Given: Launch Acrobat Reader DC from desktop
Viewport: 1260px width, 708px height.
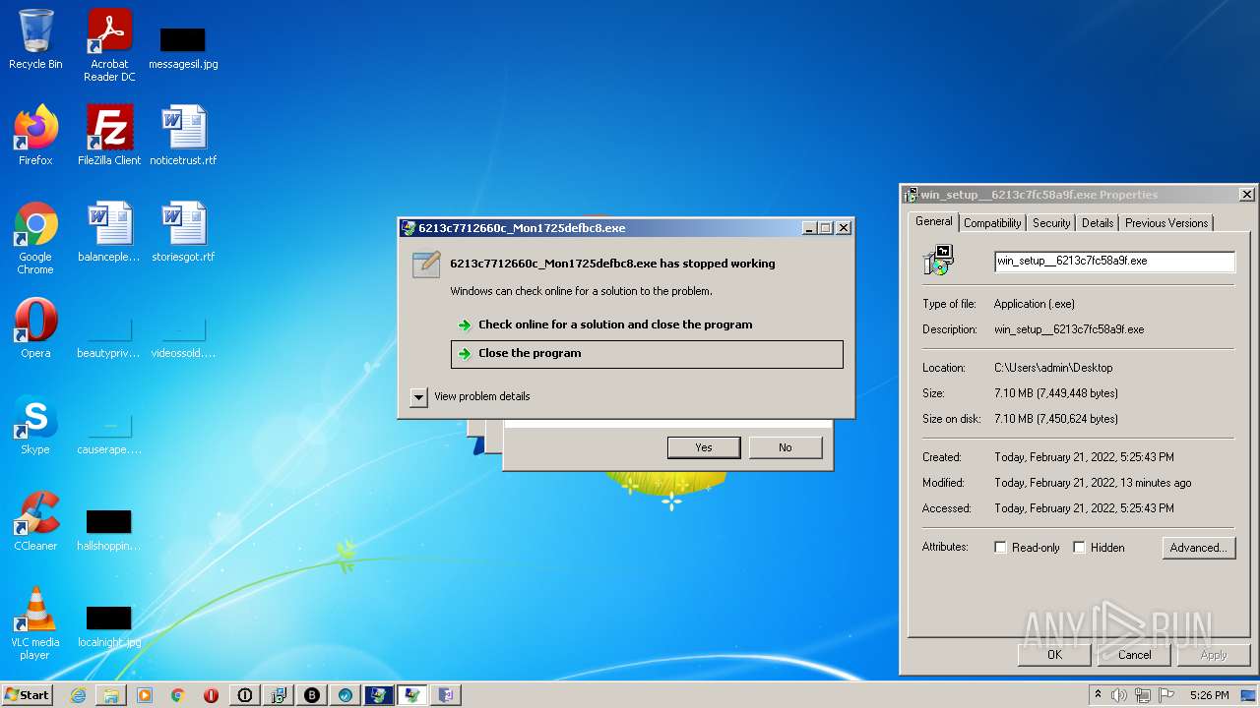Looking at the screenshot, I should [109, 45].
